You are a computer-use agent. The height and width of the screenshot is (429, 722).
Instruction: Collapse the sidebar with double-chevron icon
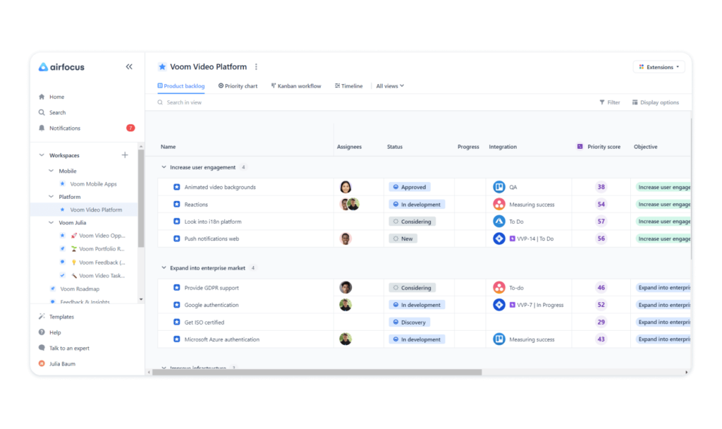point(129,67)
